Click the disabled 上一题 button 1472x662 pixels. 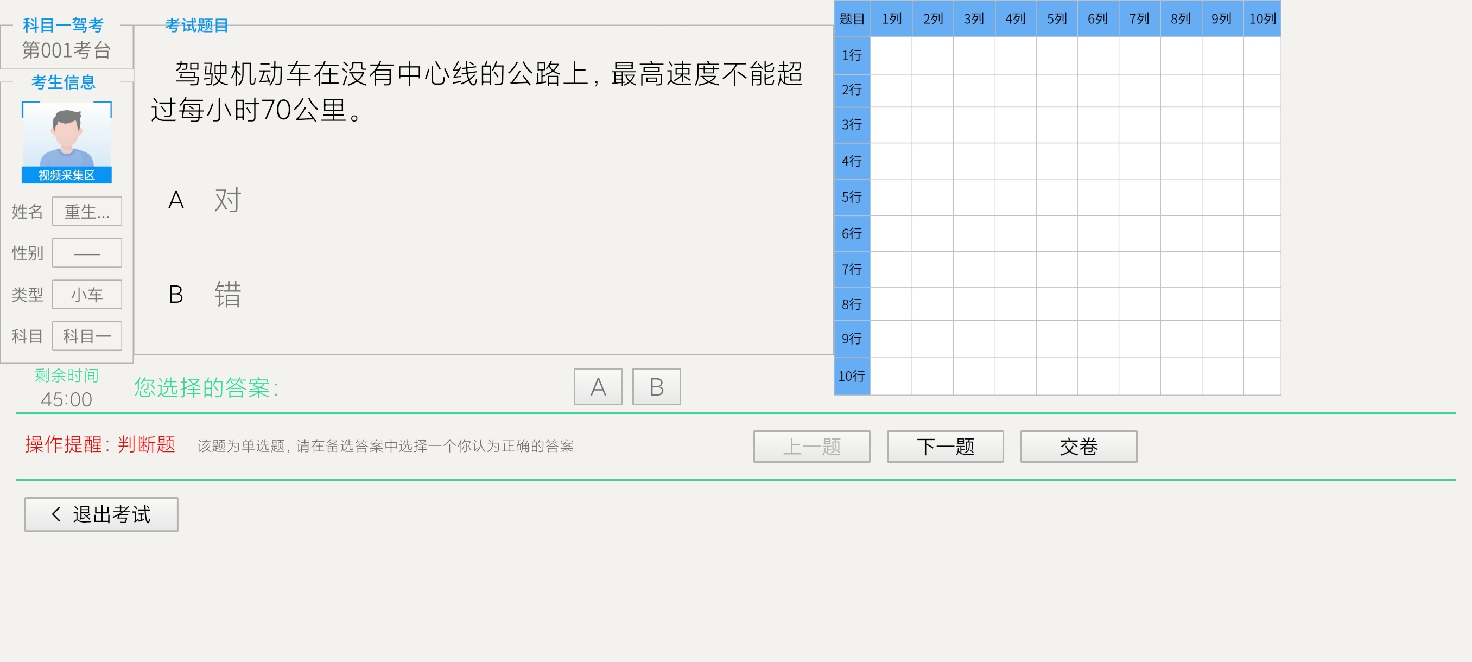tap(811, 447)
